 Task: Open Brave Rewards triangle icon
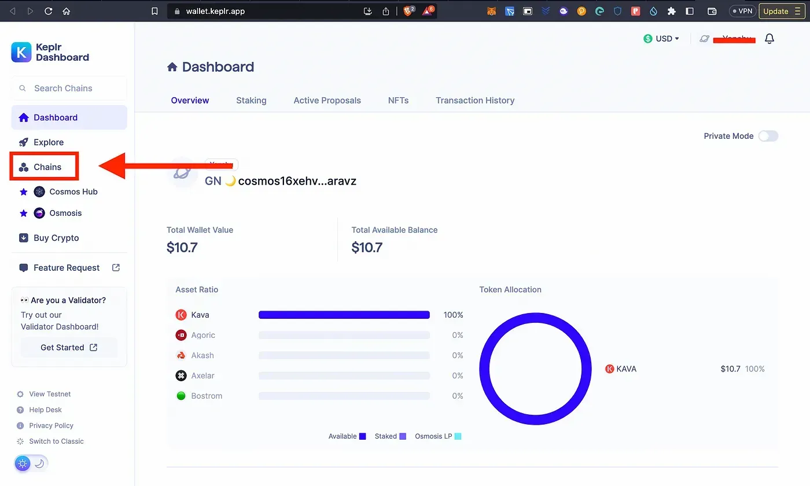[x=428, y=11]
